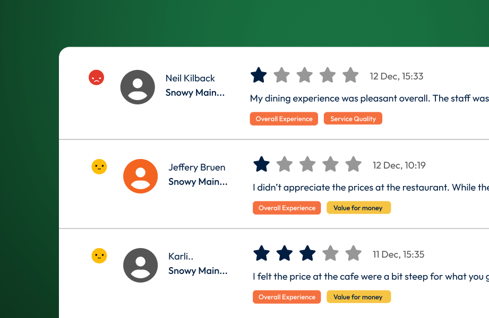Click Jeffery Bruen's orange avatar
Image resolution: width=489 pixels, height=318 pixels.
[141, 176]
